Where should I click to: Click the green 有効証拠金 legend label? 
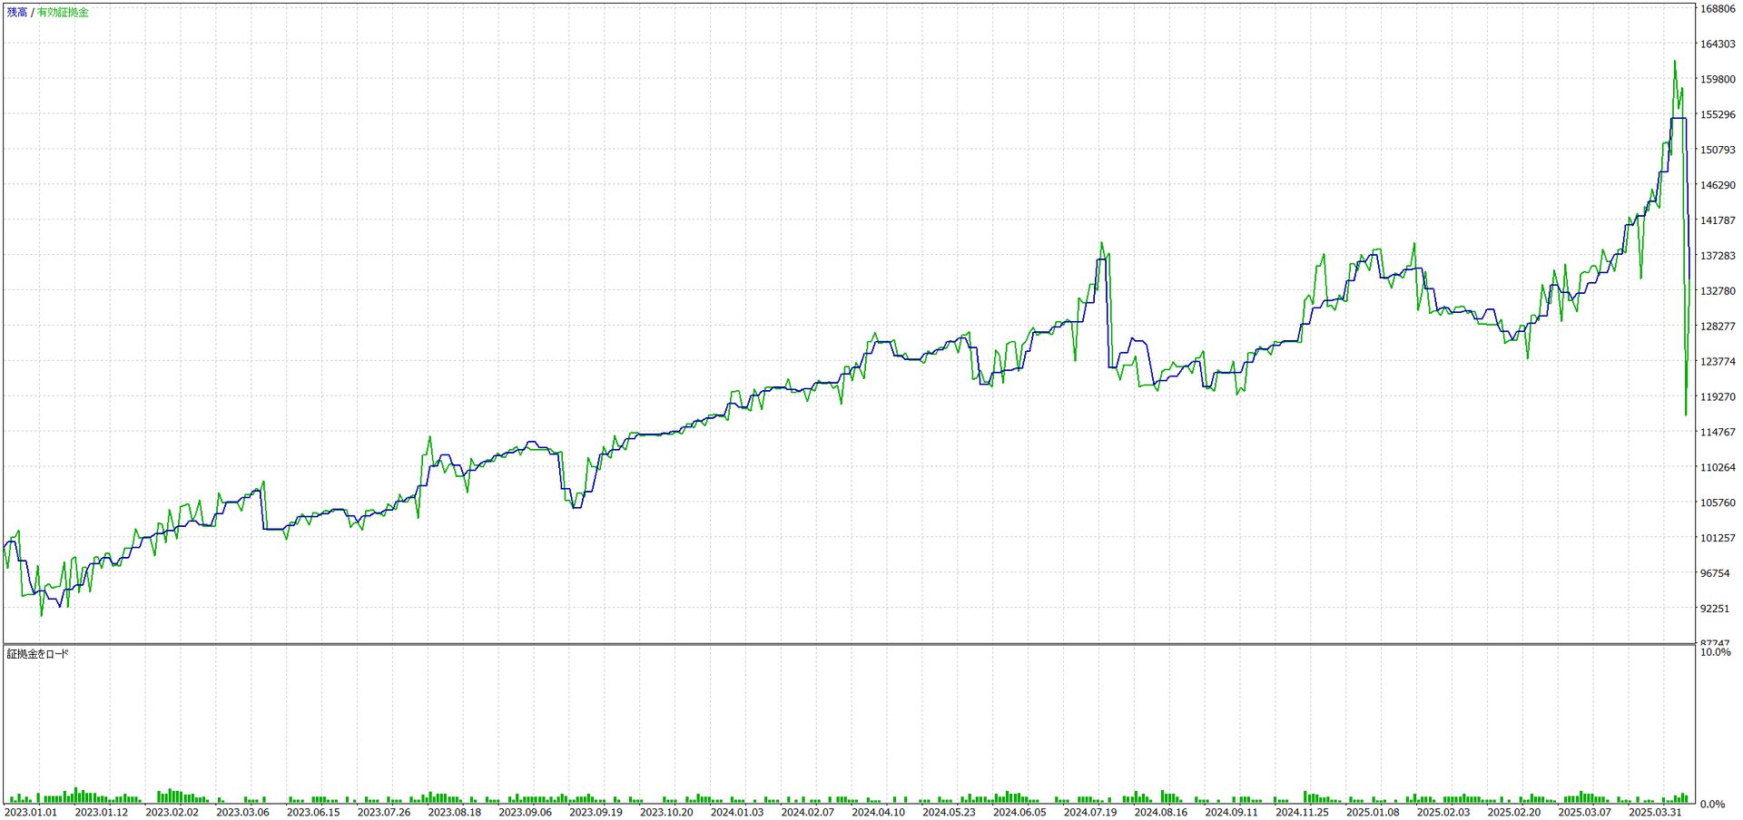[x=63, y=13]
